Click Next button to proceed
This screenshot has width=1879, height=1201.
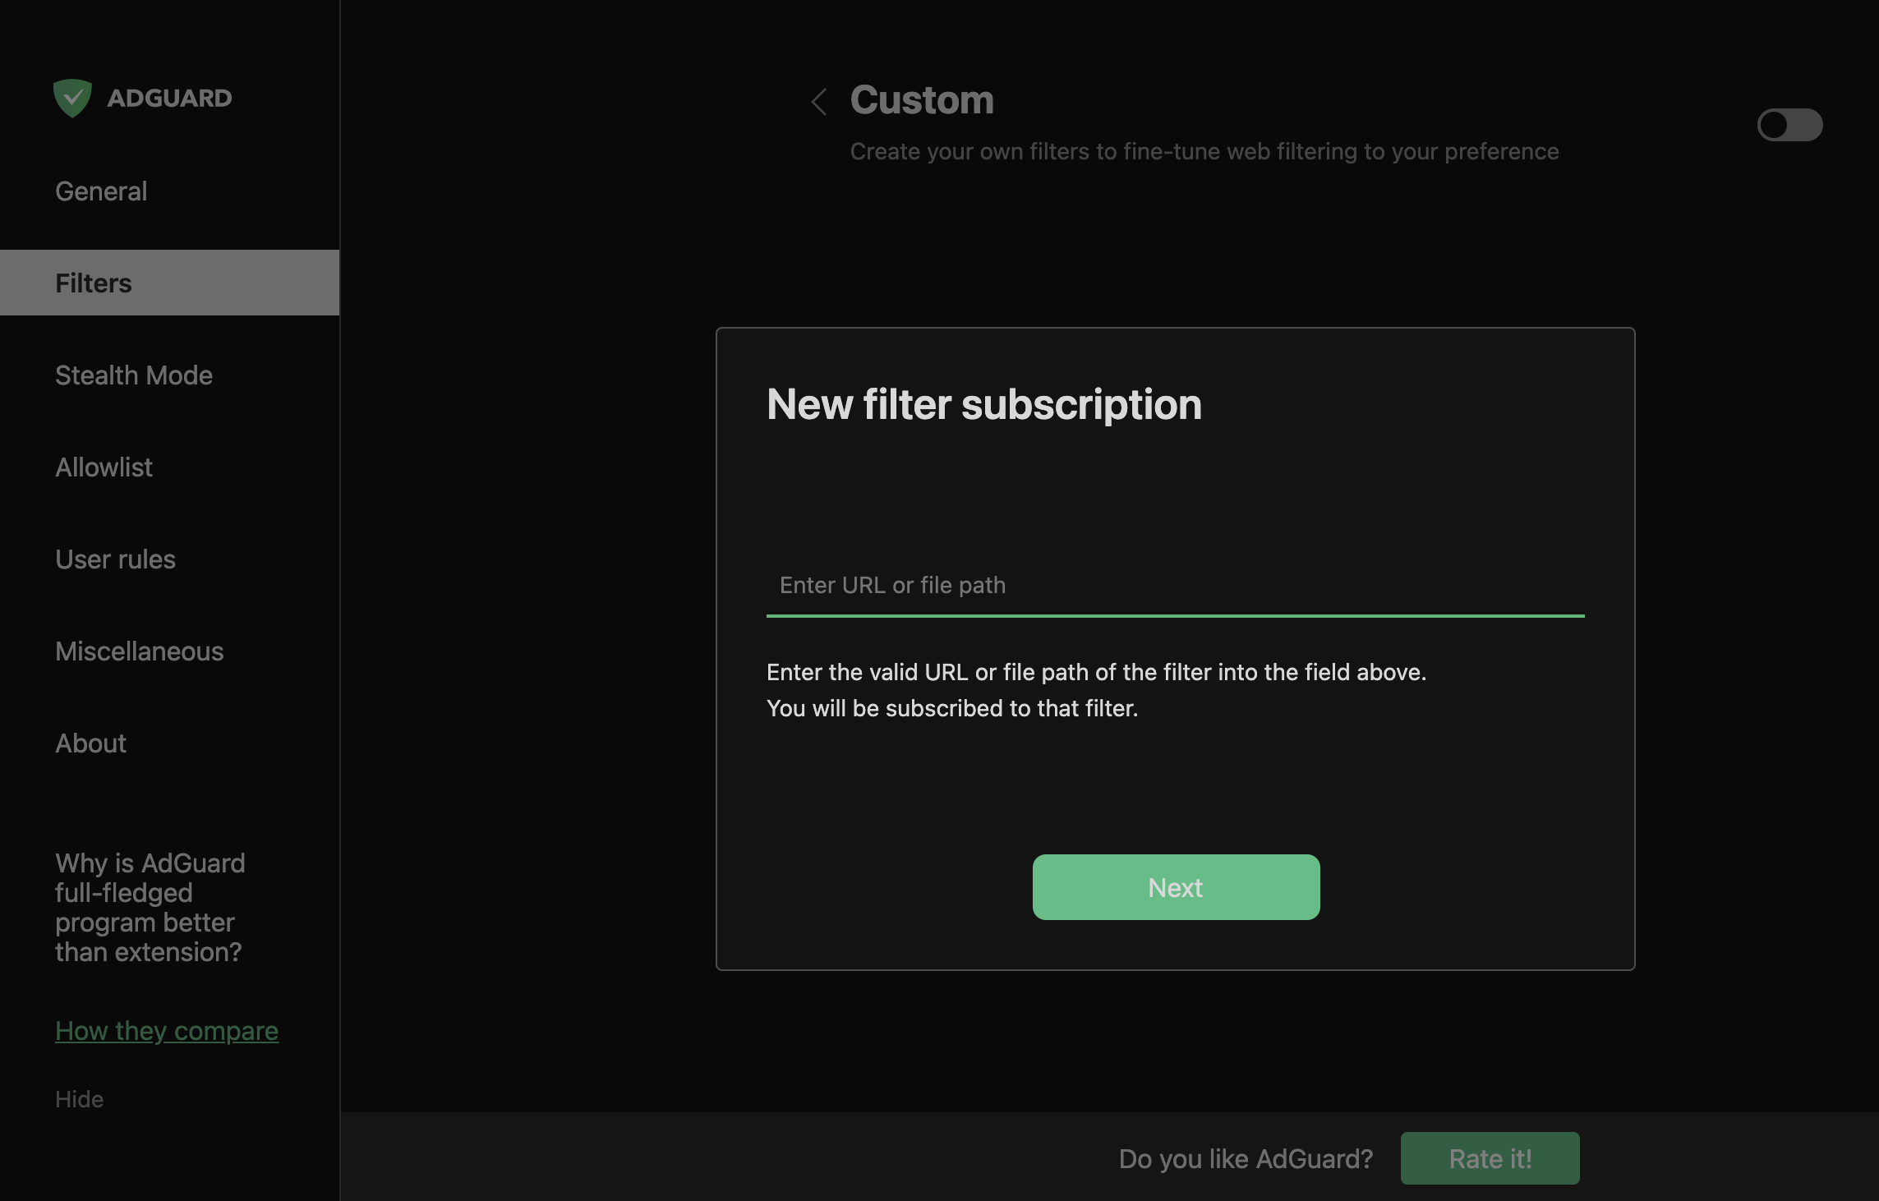(1174, 886)
